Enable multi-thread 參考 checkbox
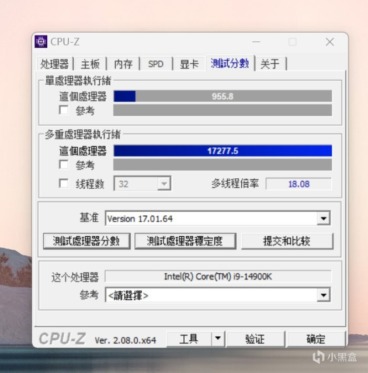 click(x=64, y=165)
